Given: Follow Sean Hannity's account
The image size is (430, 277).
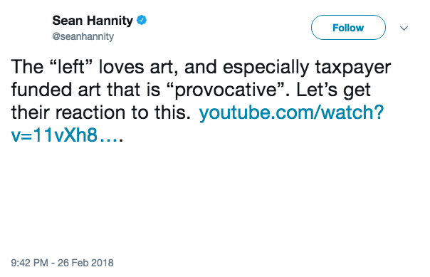Looking at the screenshot, I should tap(348, 28).
